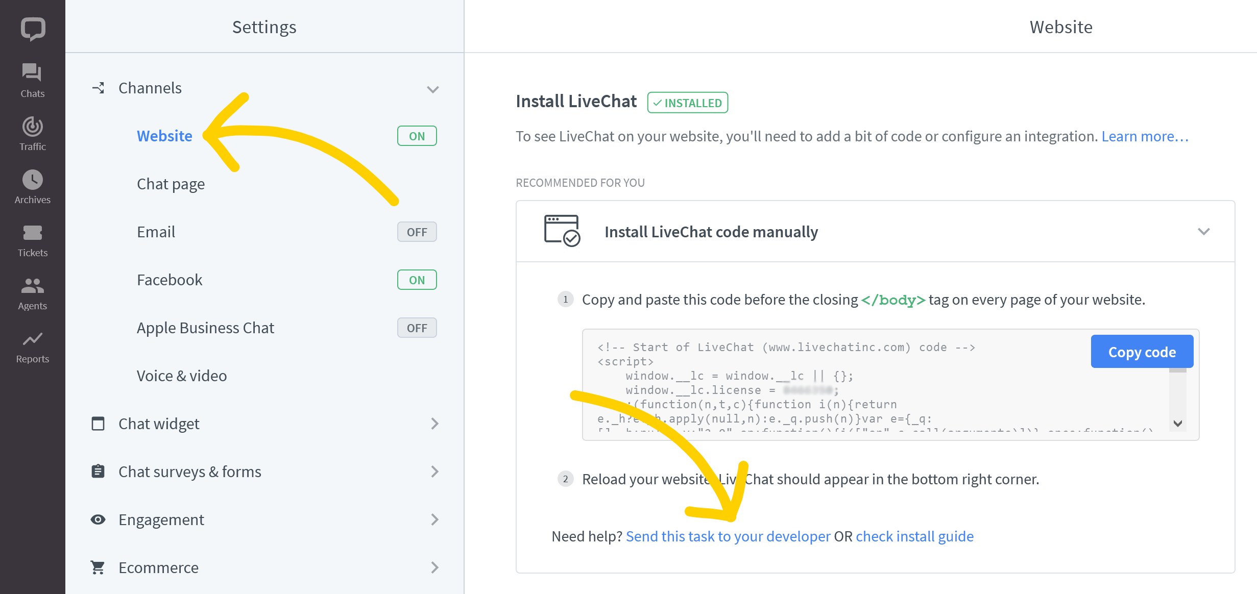Select the Chat page menu item
Viewport: 1257px width, 594px height.
[172, 183]
